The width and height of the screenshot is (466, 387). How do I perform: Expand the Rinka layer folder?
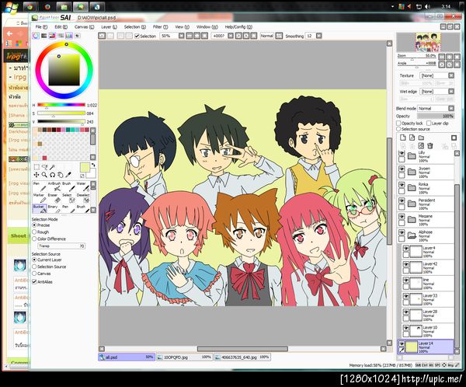click(x=412, y=187)
